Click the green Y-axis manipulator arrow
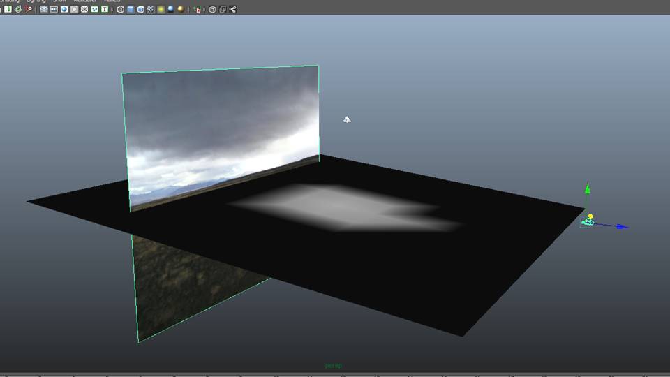670x377 pixels. (588, 188)
